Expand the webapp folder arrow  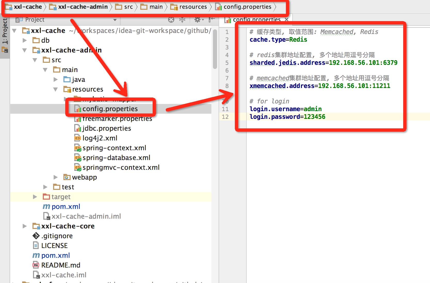coord(56,177)
